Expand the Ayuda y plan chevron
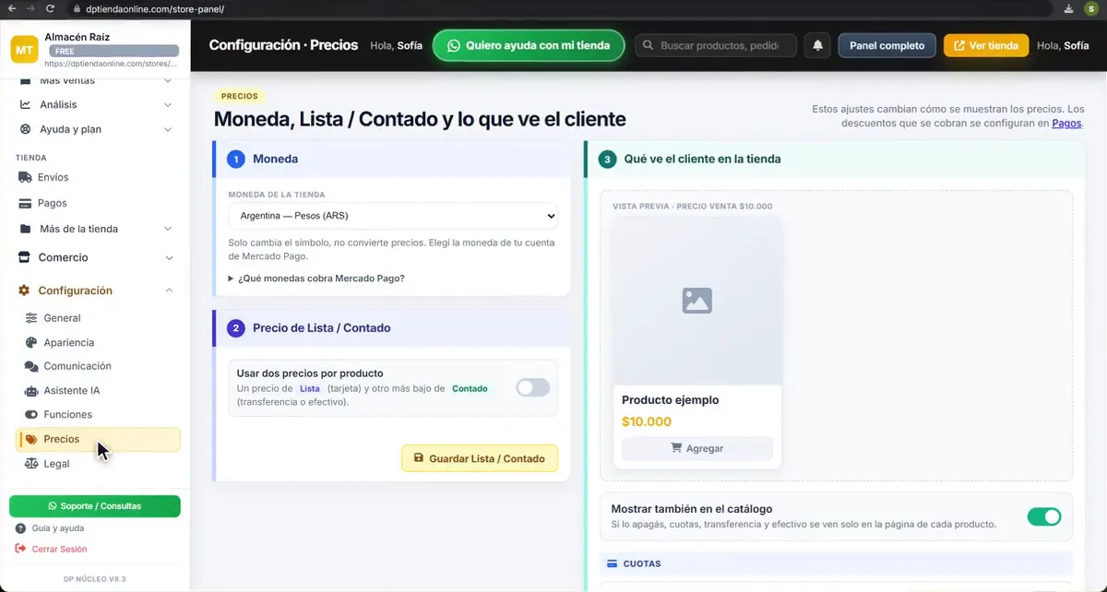Screen dimensions: 1107x592 pos(167,129)
